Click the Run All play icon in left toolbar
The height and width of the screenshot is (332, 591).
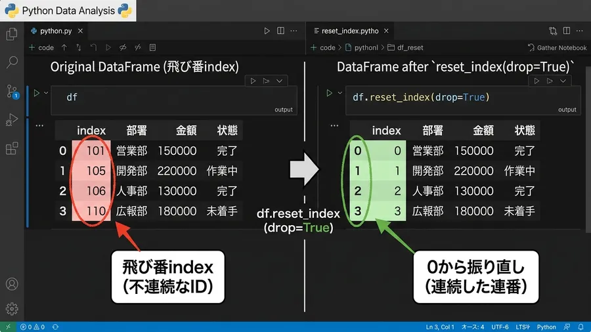tap(108, 47)
